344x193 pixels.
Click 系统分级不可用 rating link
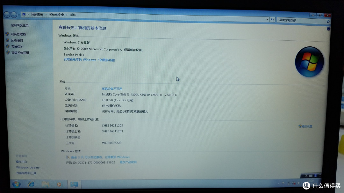(x=112, y=89)
